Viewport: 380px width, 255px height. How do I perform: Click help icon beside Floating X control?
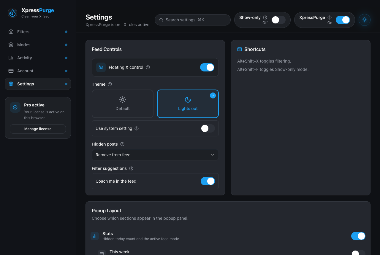[x=148, y=67]
